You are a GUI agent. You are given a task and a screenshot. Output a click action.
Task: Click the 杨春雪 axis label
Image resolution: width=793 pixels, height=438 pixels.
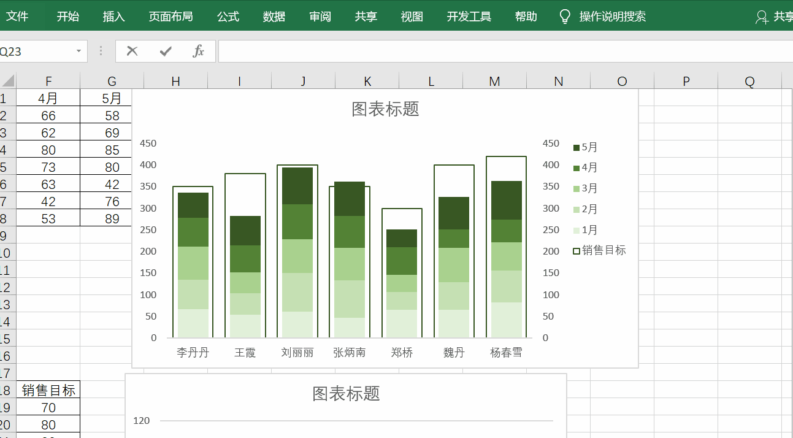tap(506, 353)
